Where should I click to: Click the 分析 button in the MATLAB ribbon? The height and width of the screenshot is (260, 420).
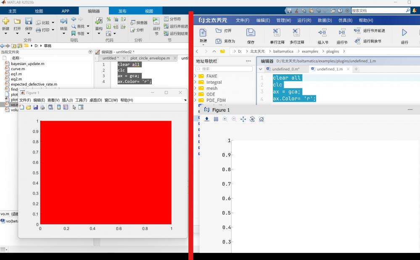137,30
